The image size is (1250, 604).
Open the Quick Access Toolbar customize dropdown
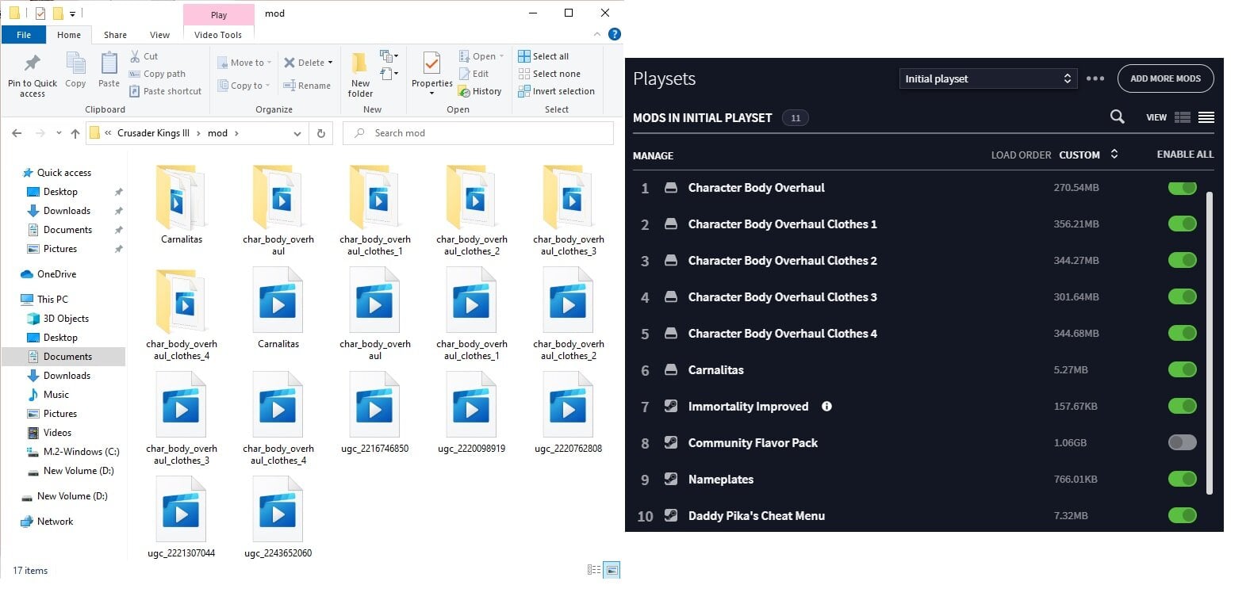[x=72, y=13]
